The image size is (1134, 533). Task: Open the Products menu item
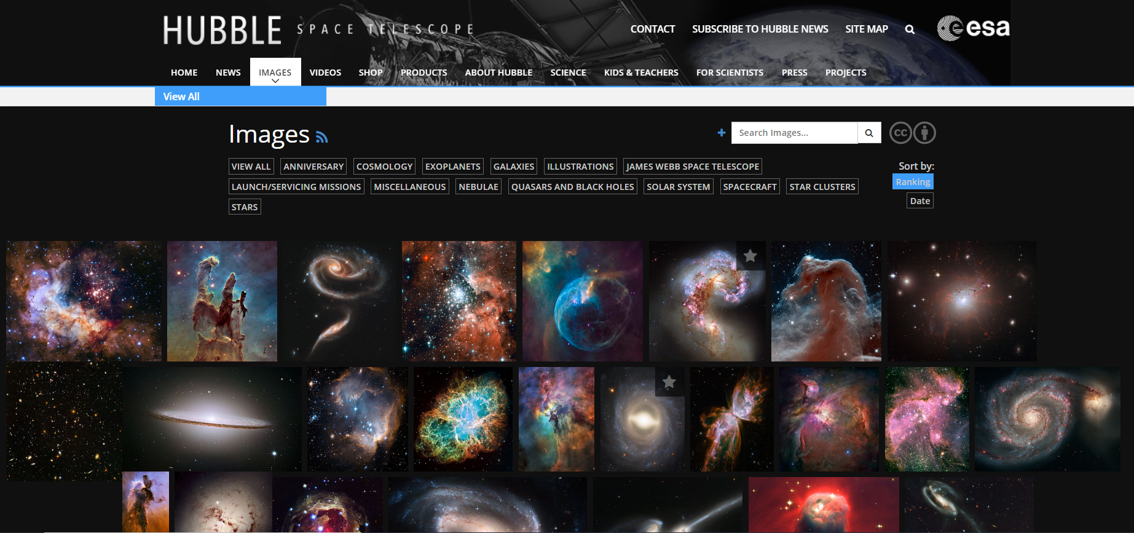click(x=423, y=73)
